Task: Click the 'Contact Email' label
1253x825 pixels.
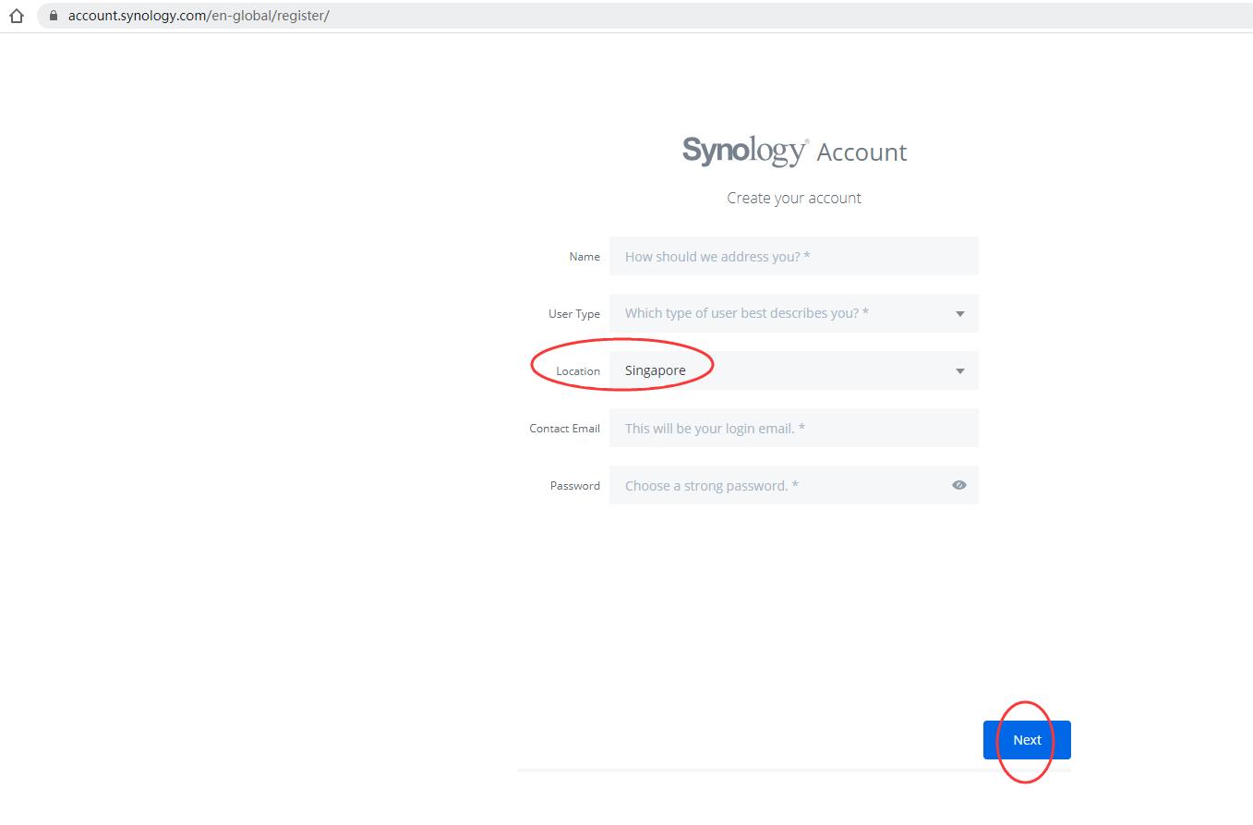Action: pyautogui.click(x=564, y=429)
